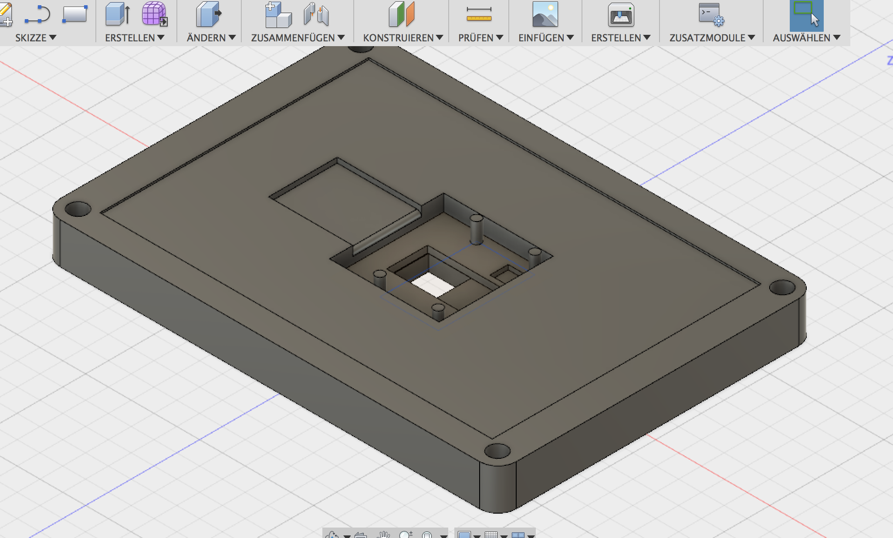Click the Pan hand icon
Image resolution: width=893 pixels, height=538 pixels.
click(x=383, y=535)
